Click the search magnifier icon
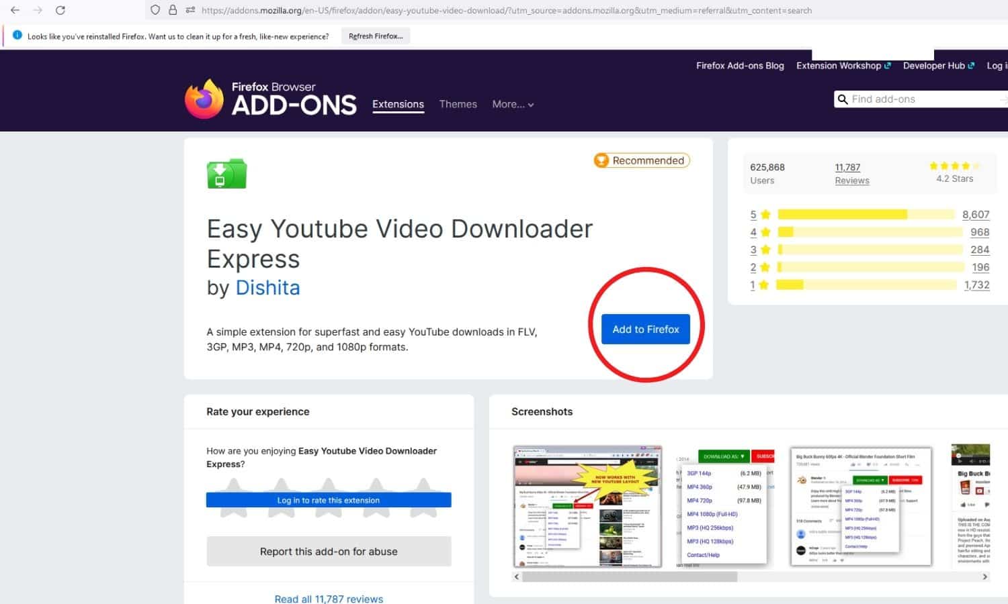Screen dimensions: 1008x604 (x=843, y=99)
